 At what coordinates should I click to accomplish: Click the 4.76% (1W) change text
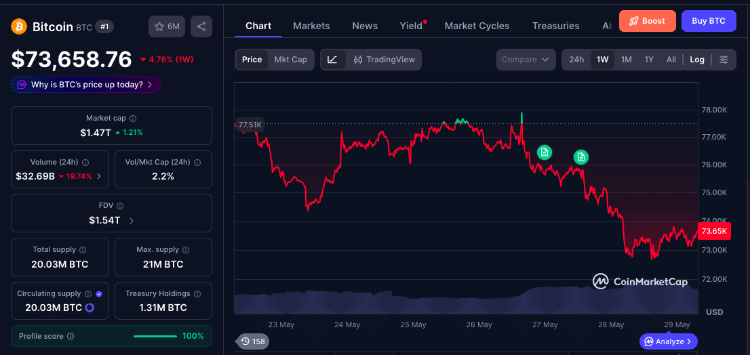click(170, 60)
